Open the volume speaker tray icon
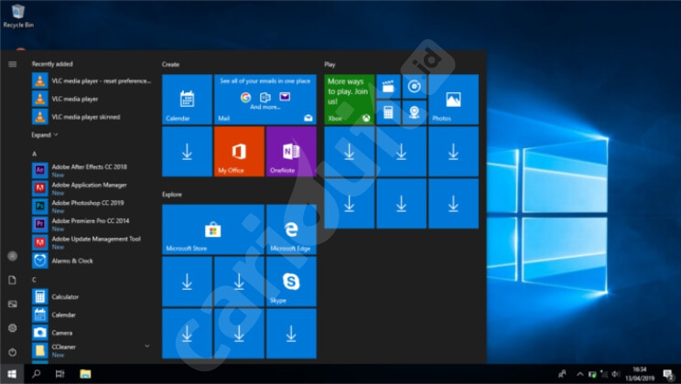 tap(615, 374)
